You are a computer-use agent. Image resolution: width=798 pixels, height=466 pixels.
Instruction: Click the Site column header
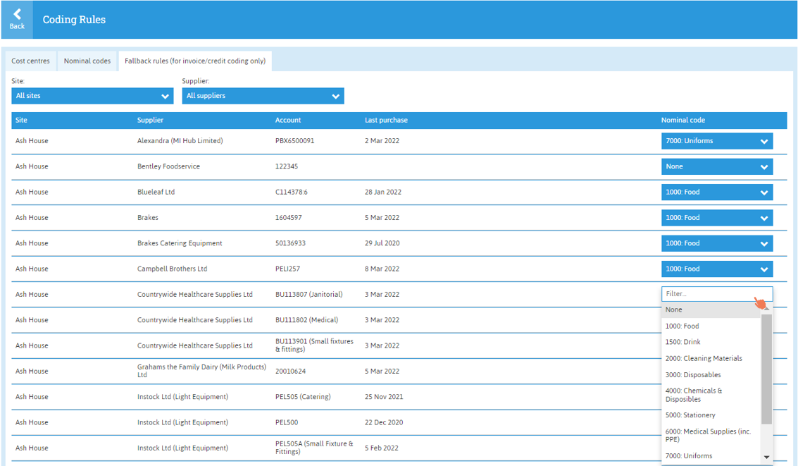point(21,120)
